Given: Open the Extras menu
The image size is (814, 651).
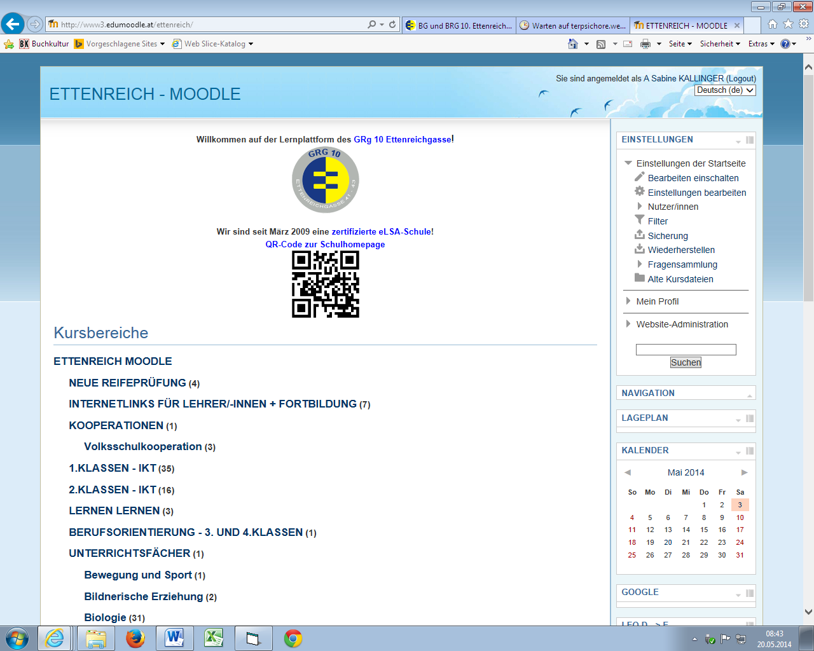Looking at the screenshot, I should coord(761,44).
